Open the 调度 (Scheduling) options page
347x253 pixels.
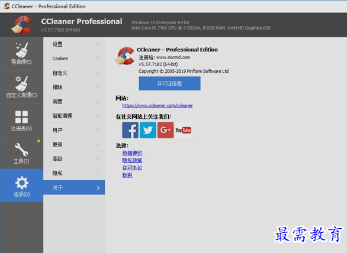(x=74, y=102)
